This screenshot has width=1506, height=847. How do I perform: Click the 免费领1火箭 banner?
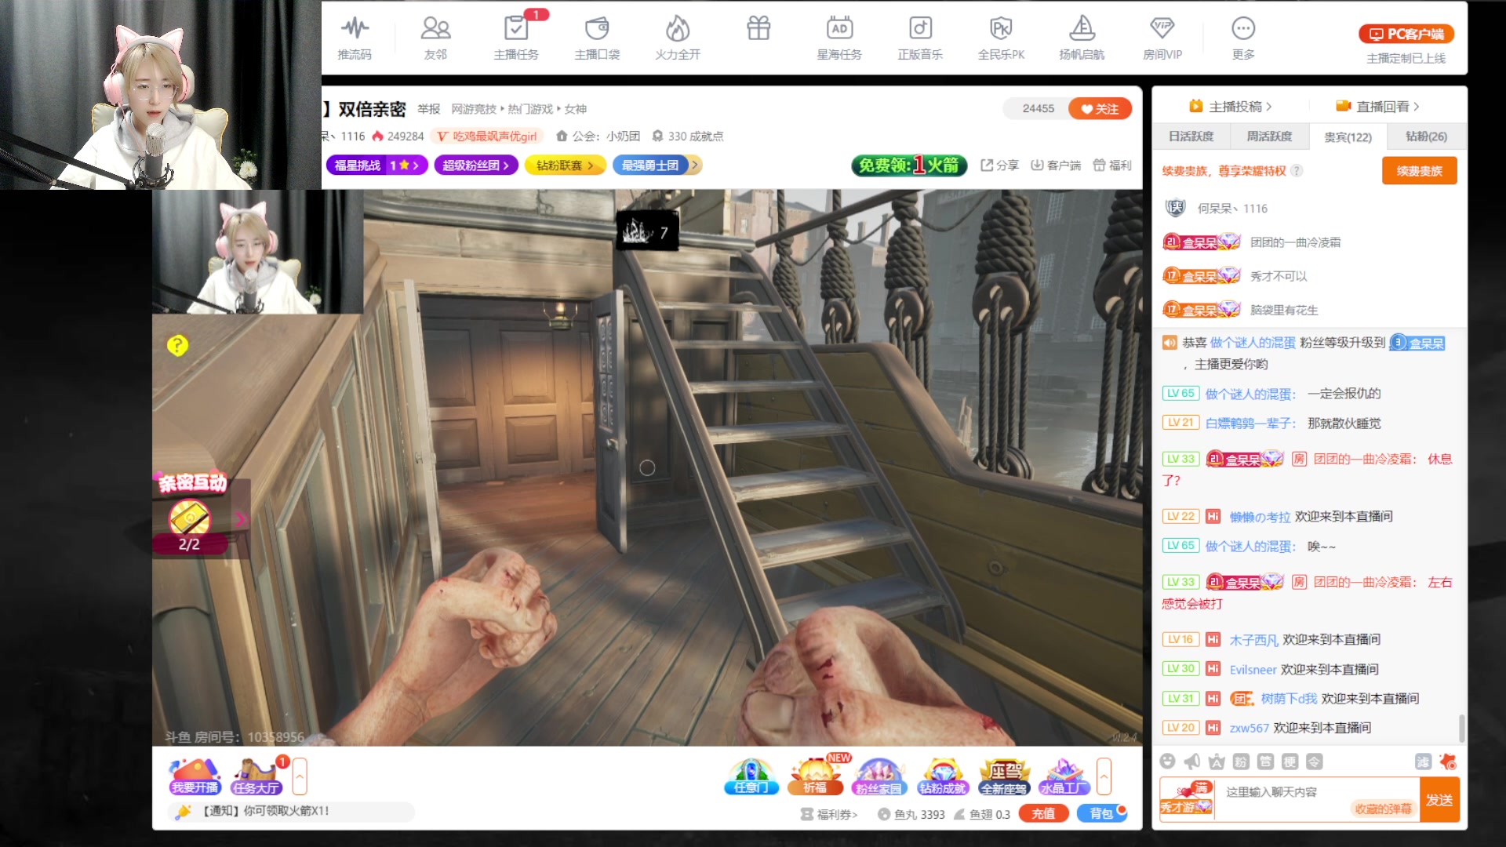click(910, 165)
